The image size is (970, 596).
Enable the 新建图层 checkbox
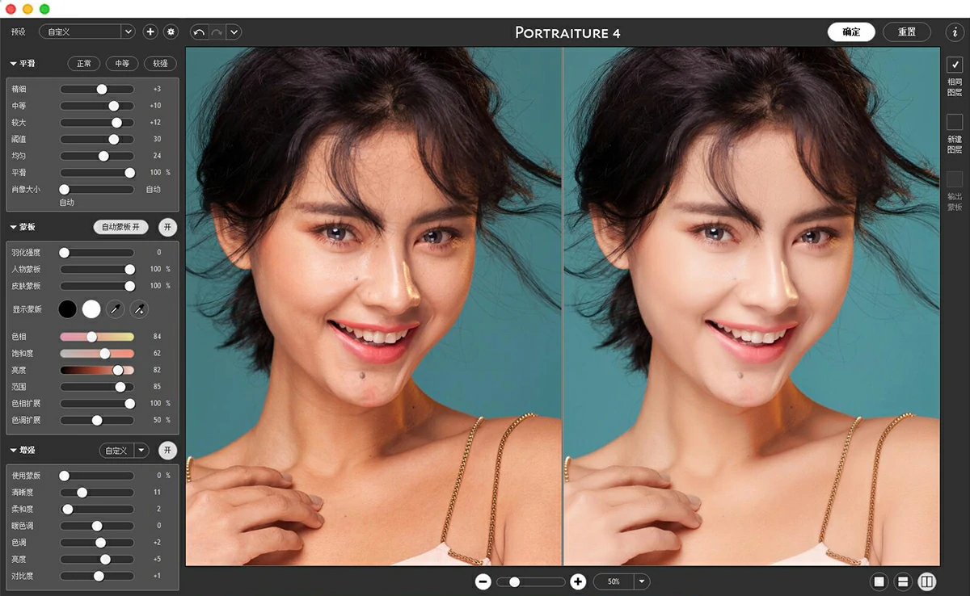coord(955,122)
